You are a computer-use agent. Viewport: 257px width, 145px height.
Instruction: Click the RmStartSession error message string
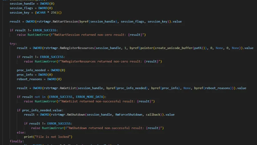coord(98,35)
